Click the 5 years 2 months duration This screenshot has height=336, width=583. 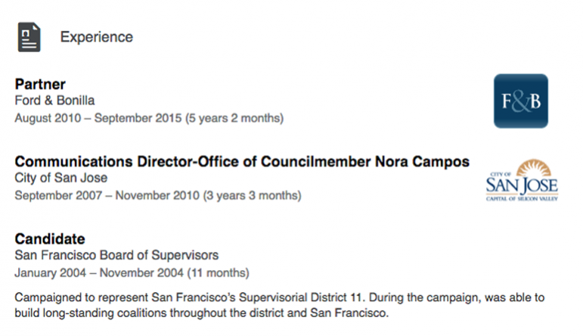234,118
